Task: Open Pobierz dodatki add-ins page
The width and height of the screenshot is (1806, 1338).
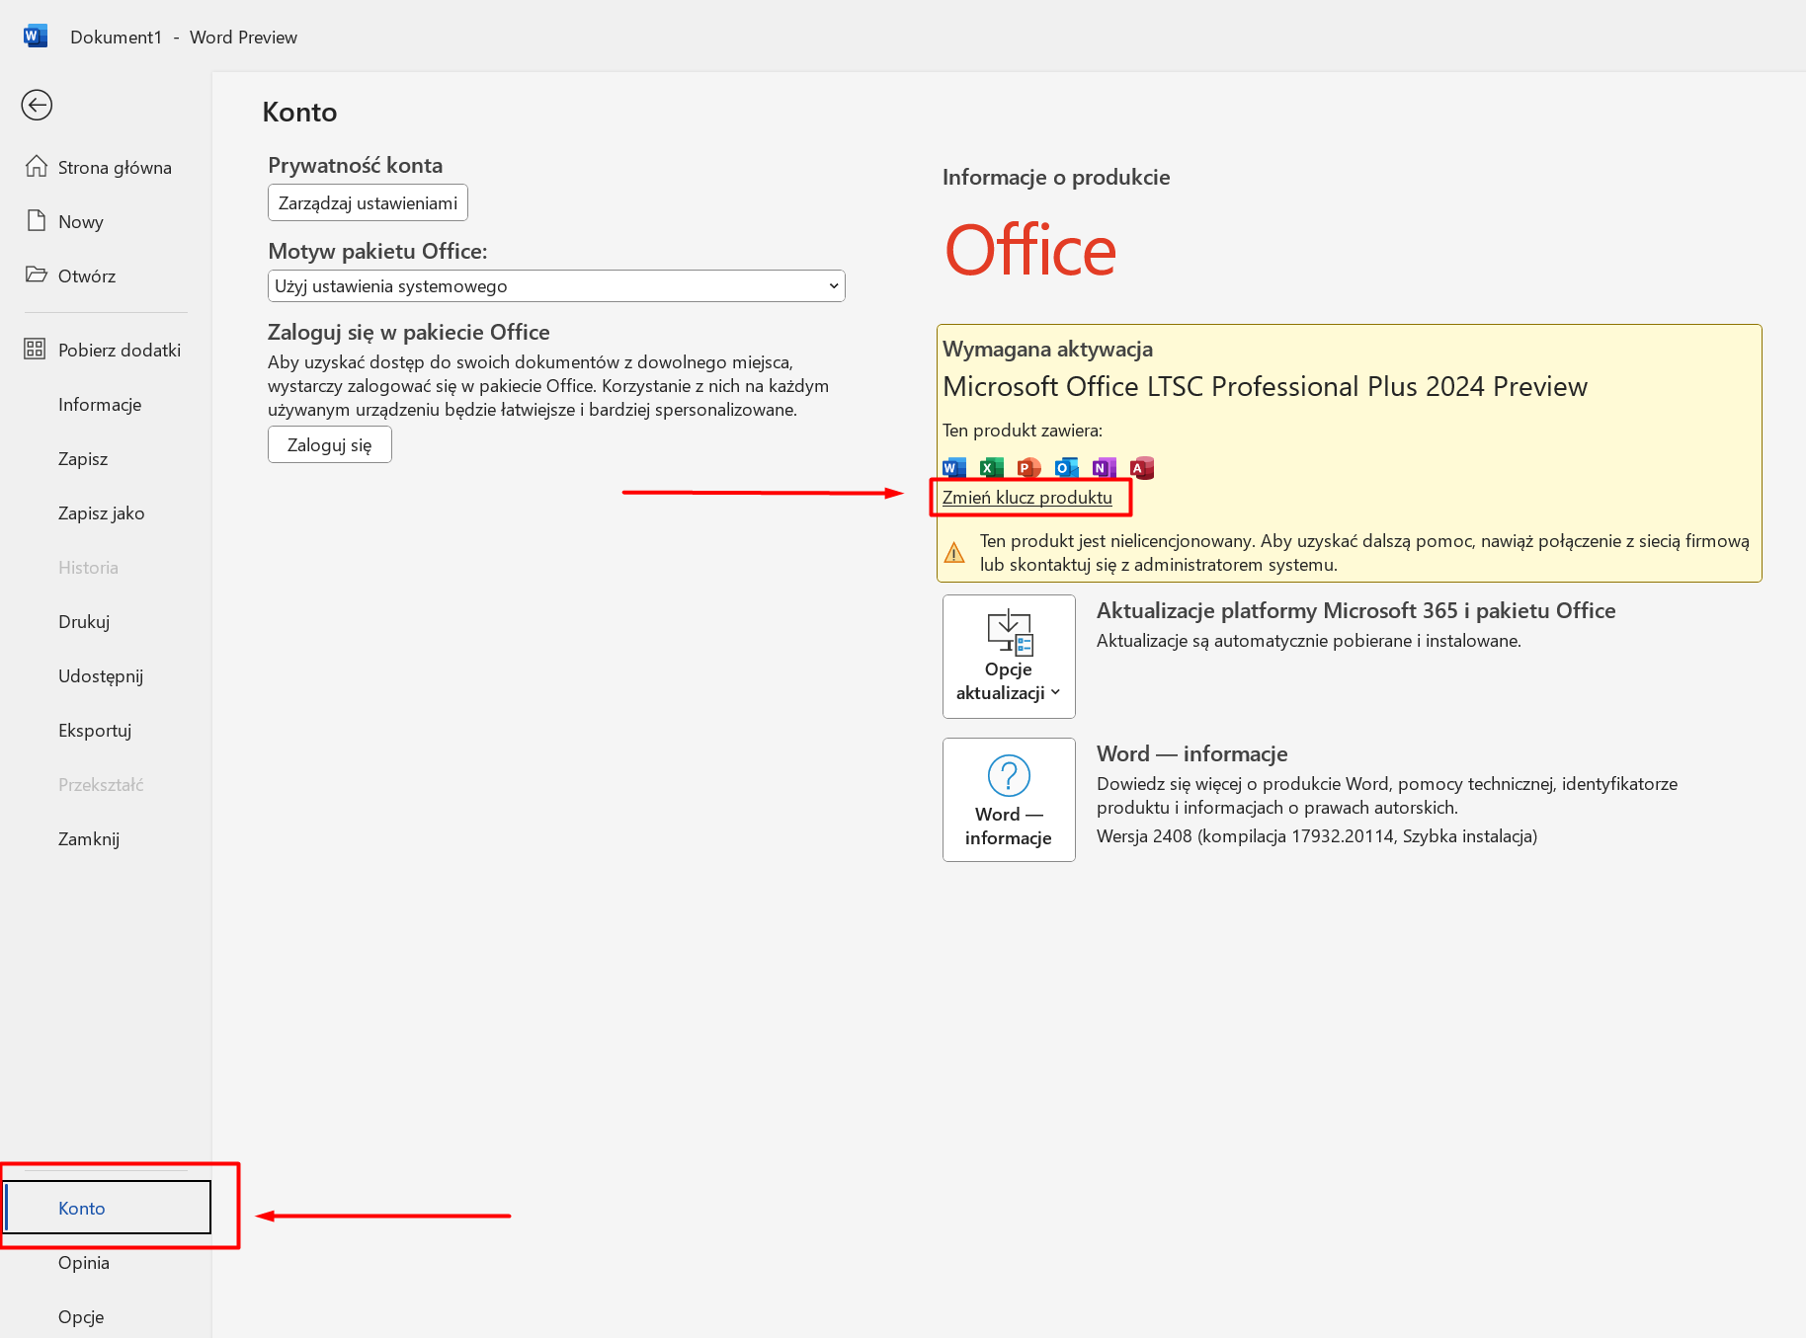Action: pyautogui.click(x=106, y=350)
